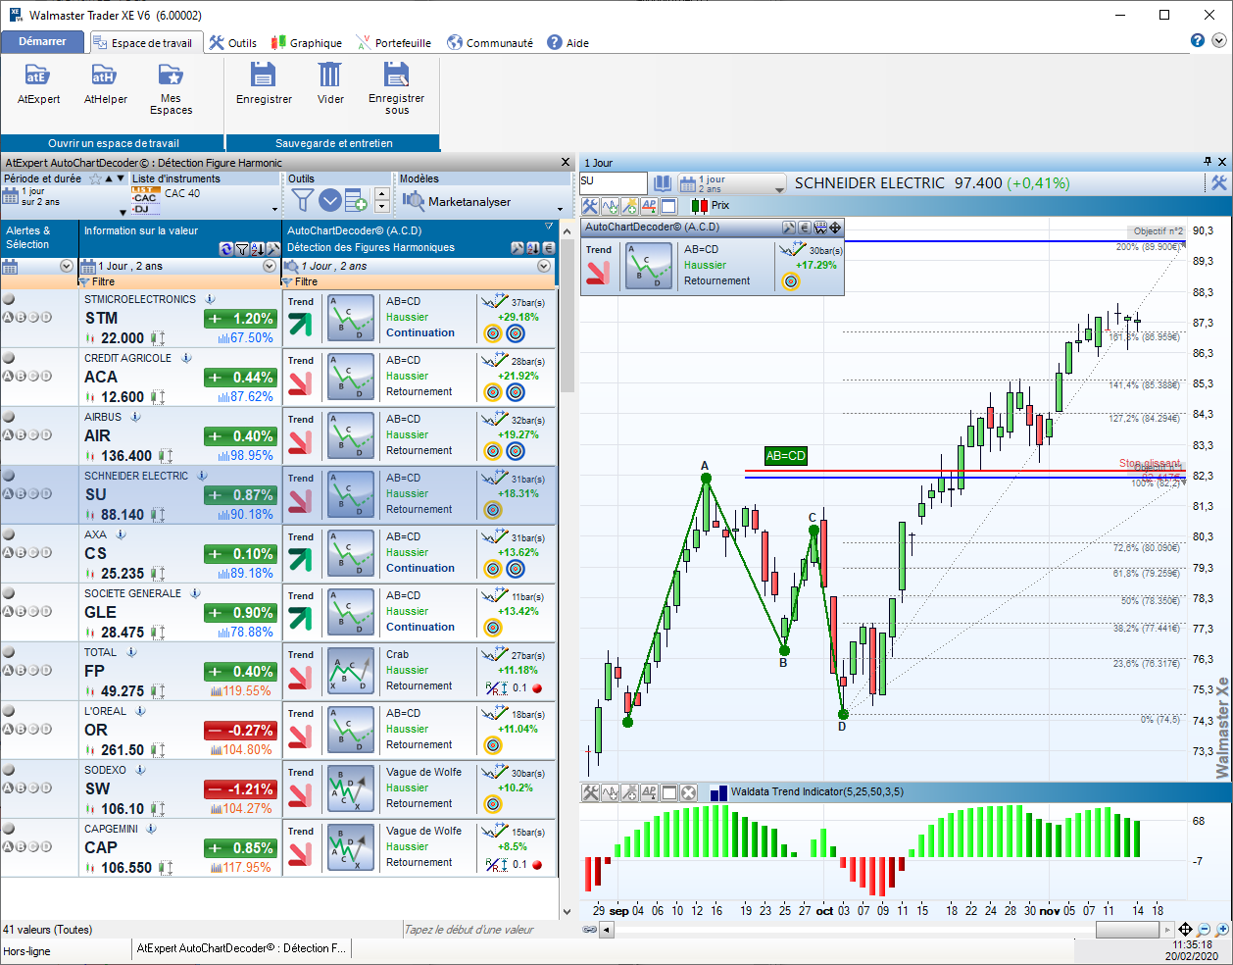
Task: Open the ribbon options arrow beside help icon
Action: [x=1218, y=40]
